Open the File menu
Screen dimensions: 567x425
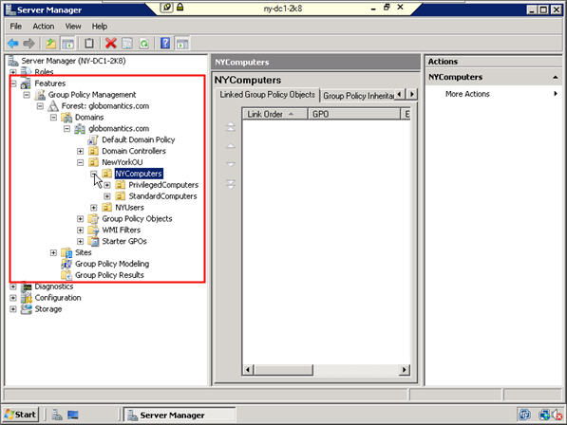pyautogui.click(x=15, y=27)
